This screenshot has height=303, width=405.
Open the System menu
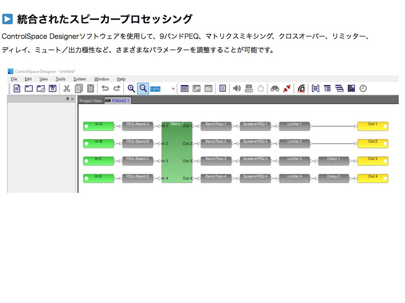click(79, 79)
